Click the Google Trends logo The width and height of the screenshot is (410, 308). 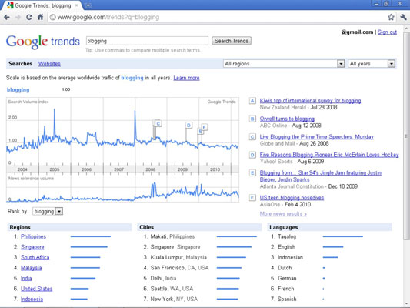[43, 42]
